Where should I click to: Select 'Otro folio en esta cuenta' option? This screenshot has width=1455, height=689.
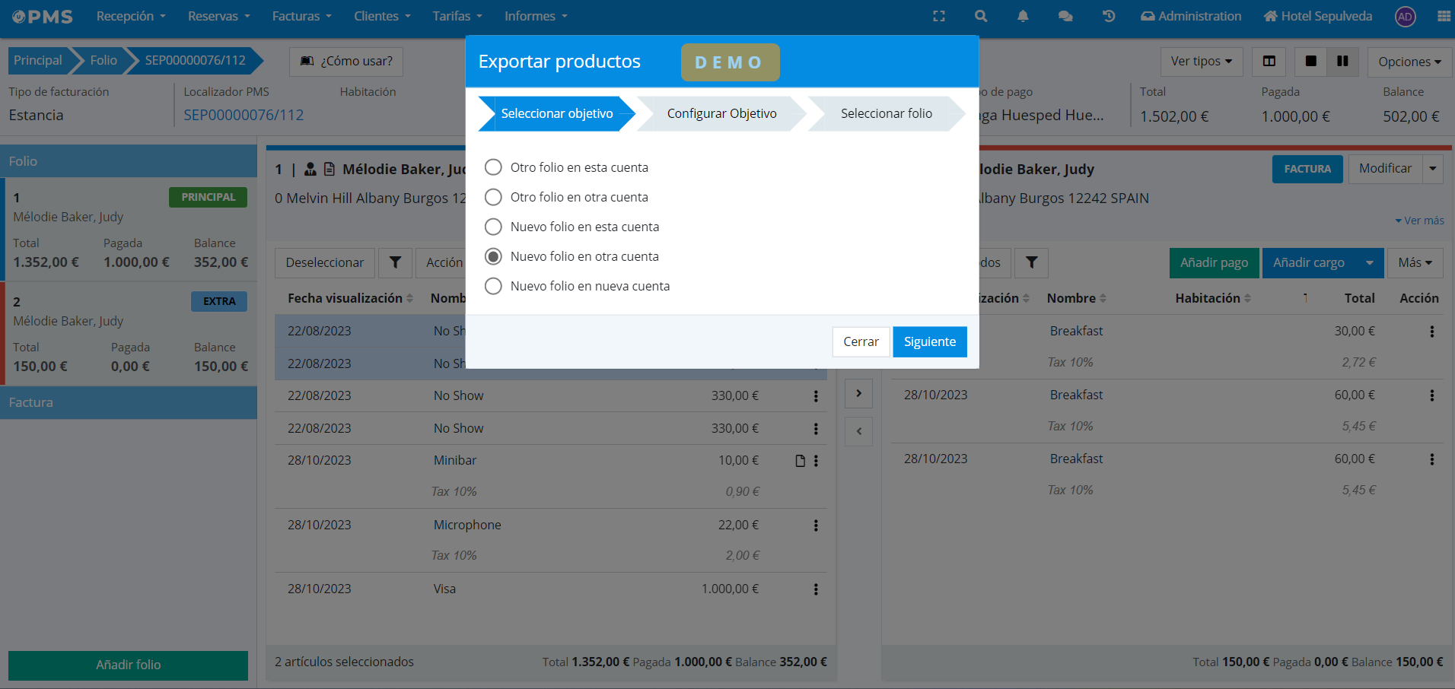[x=494, y=167]
